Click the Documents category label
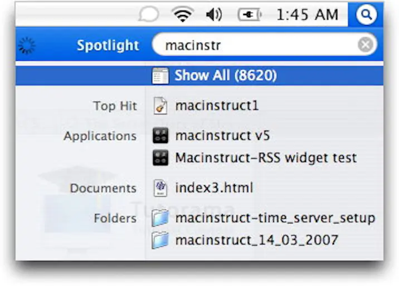This screenshot has width=399, height=286. 103,188
